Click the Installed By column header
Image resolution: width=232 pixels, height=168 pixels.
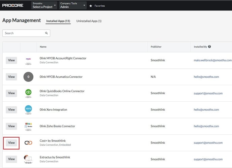click(x=200, y=47)
